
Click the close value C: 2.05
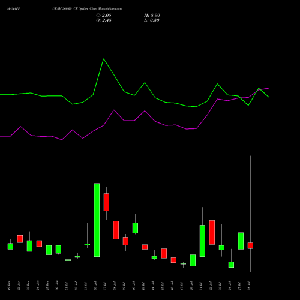point(104,16)
